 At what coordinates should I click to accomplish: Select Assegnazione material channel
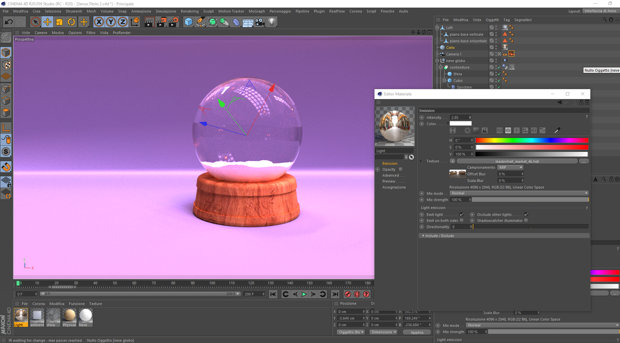[x=394, y=187]
